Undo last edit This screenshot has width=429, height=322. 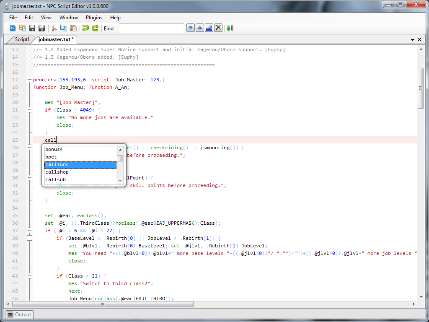(x=85, y=28)
